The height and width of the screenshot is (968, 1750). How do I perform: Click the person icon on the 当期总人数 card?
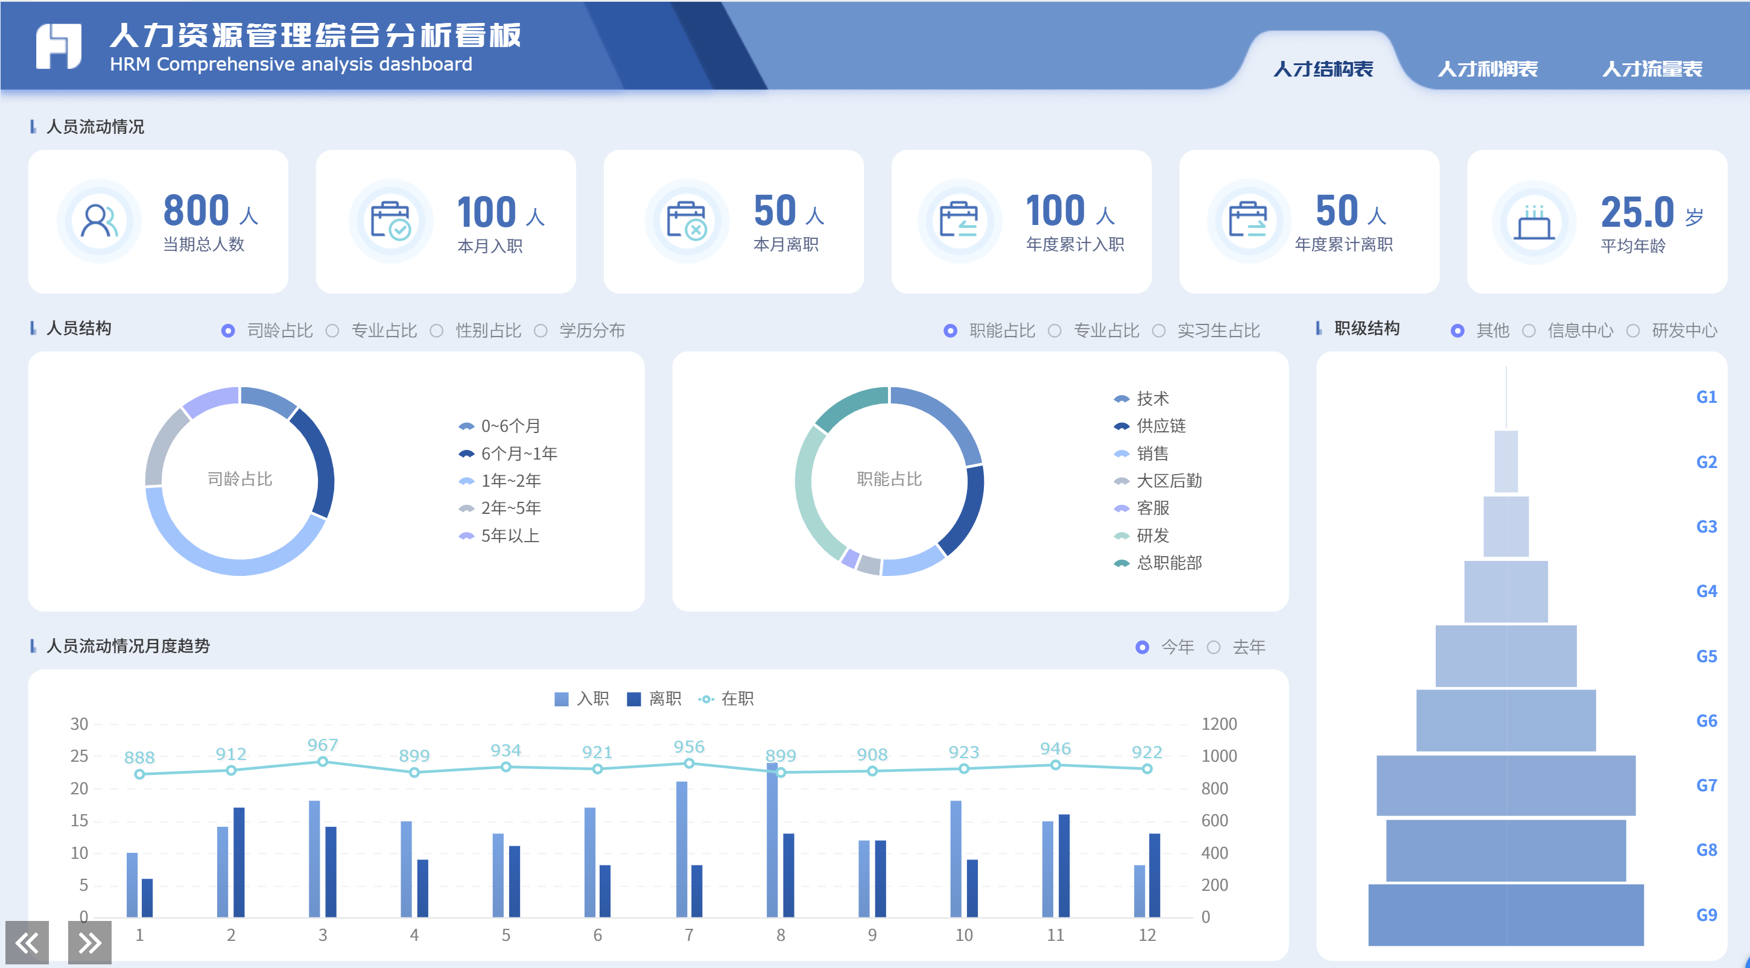tap(100, 221)
